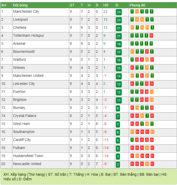This screenshot has width=177, height=185.
Task: Select Cardiff City's green T form badge
Action: tap(132, 140)
